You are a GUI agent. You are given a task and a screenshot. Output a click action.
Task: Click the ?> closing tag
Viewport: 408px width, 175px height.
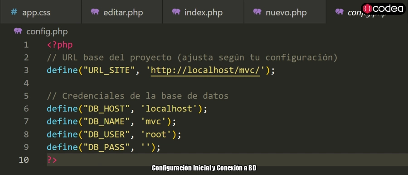(x=52, y=160)
